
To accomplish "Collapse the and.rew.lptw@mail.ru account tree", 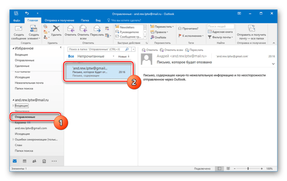I will 13,100.
